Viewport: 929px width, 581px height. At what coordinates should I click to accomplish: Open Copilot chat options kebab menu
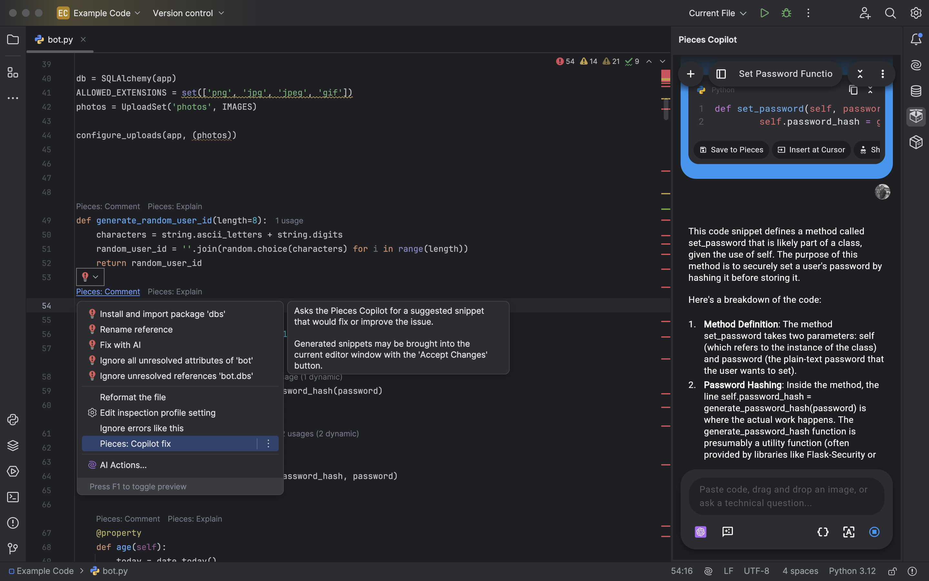(883, 74)
